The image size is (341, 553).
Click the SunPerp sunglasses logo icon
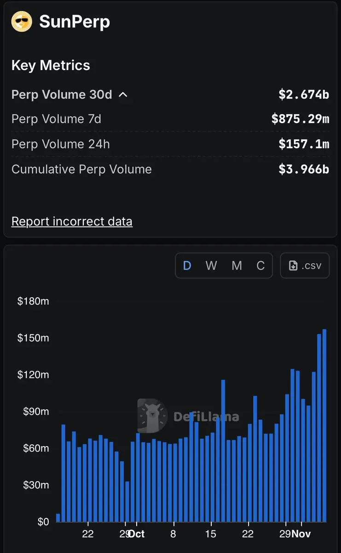point(22,22)
